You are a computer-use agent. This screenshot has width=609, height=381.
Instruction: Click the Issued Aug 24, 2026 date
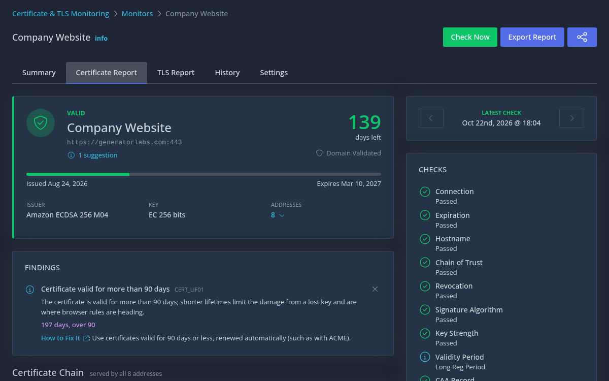pyautogui.click(x=57, y=184)
